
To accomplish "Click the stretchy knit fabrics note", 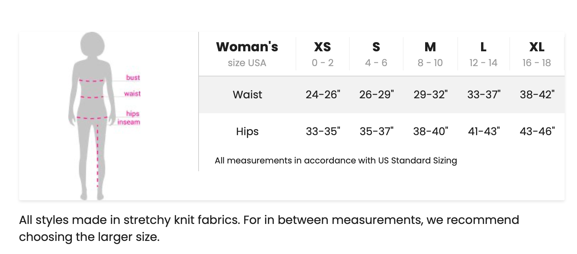I will (x=269, y=228).
